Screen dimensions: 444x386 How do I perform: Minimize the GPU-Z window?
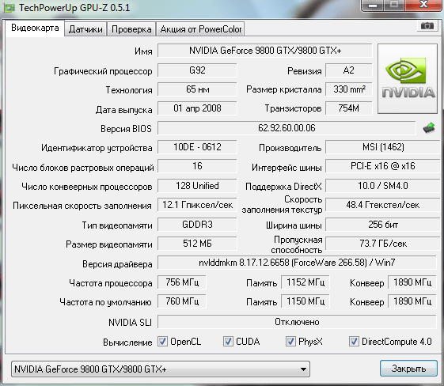click(373, 6)
